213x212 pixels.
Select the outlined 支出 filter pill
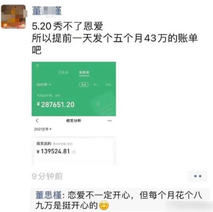(x=84, y=85)
